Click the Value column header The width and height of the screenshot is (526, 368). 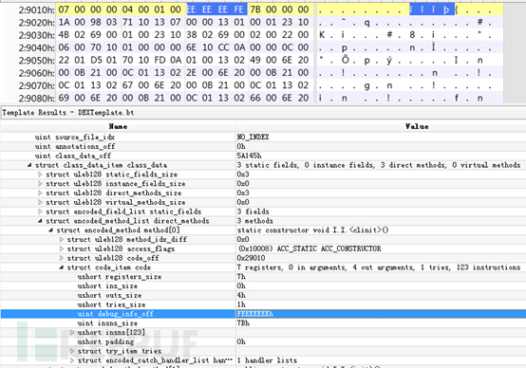coord(417,126)
